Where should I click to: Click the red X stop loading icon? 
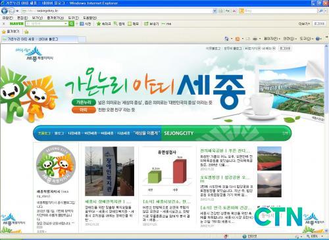pyautogui.click(x=234, y=11)
